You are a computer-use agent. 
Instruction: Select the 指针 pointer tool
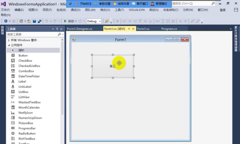[x=33, y=50]
